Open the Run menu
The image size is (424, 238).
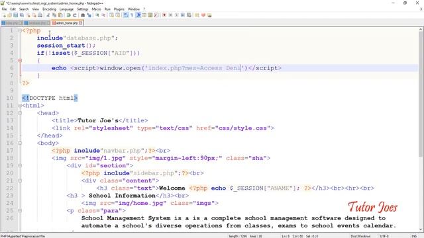pyautogui.click(x=107, y=9)
